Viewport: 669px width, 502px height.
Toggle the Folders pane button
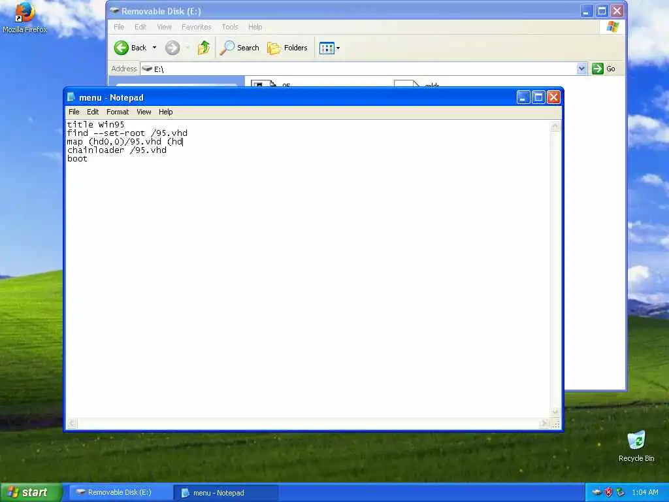coord(287,48)
